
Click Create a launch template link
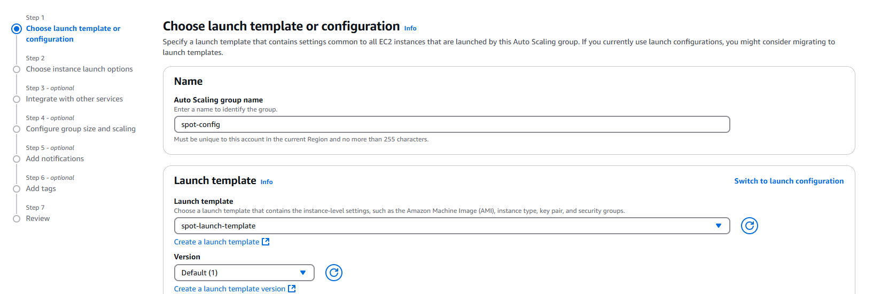[216, 242]
